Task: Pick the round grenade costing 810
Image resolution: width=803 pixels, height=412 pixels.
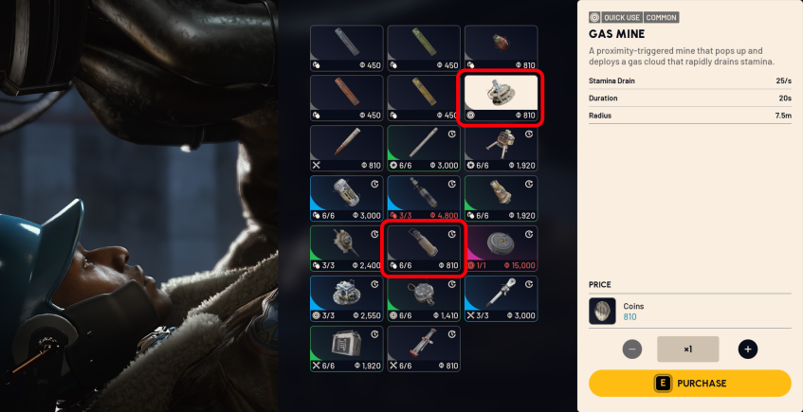Action: pos(501,48)
